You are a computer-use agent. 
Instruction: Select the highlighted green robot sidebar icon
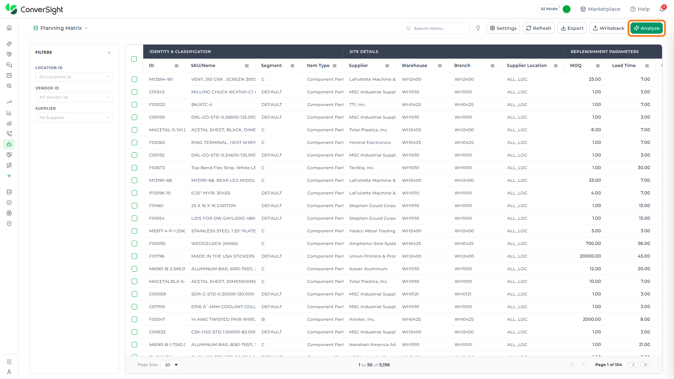(9, 144)
